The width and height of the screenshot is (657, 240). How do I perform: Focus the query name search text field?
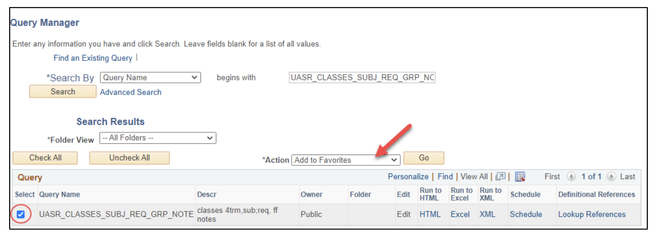362,78
